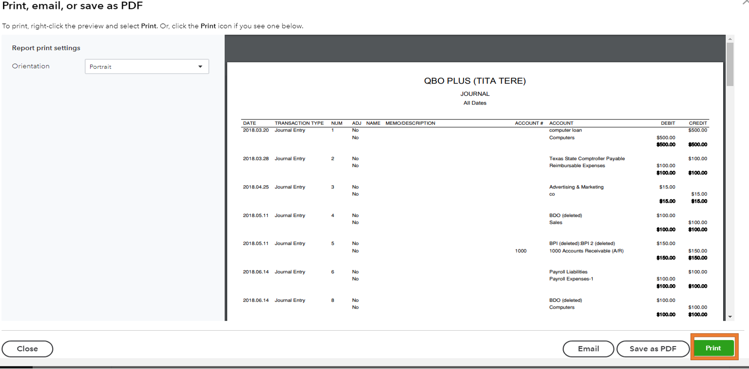The width and height of the screenshot is (749, 369).
Task: Click the date 2018.03.28
Action: pyautogui.click(x=256, y=159)
